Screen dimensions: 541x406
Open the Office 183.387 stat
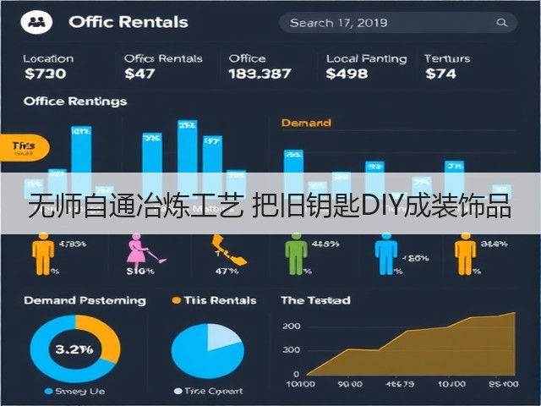tap(260, 67)
